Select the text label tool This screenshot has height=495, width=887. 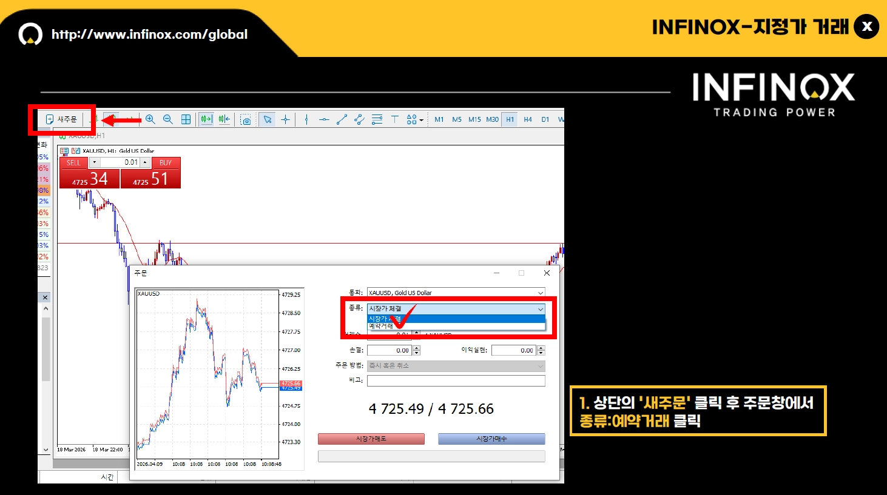(x=394, y=119)
